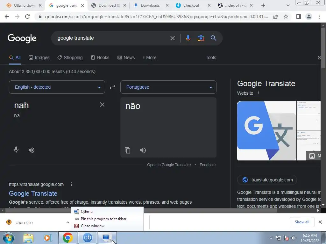326x244 pixels.
Task: Click the browser back arrow
Action: coord(7,17)
